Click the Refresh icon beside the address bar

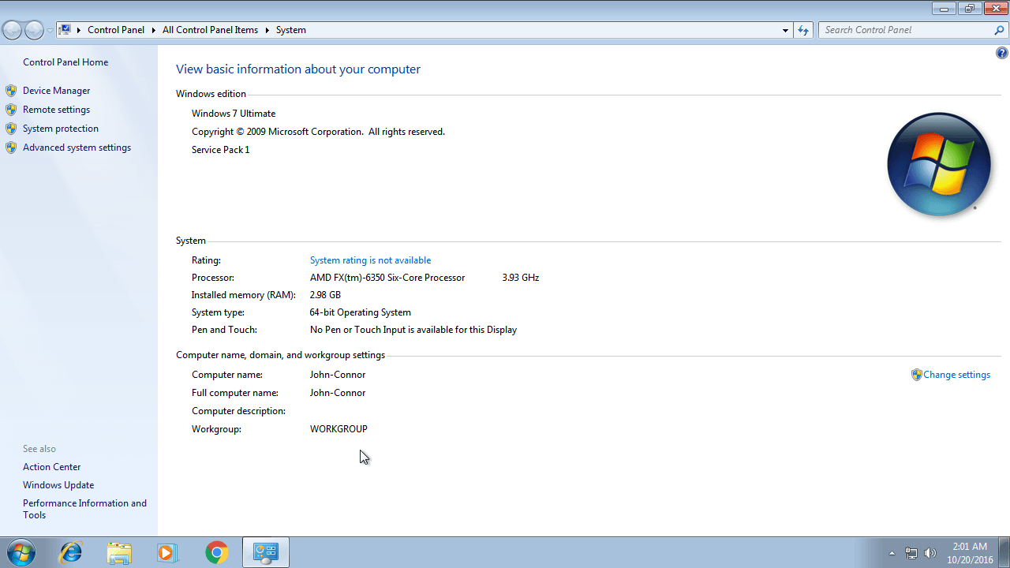pyautogui.click(x=802, y=29)
